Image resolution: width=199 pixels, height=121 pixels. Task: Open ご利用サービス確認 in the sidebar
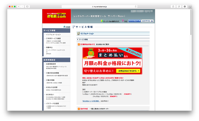click(x=53, y=38)
